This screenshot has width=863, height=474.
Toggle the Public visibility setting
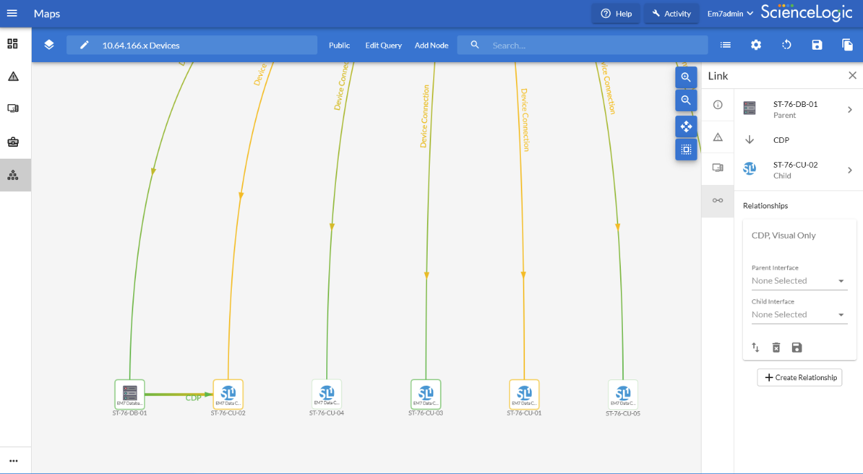click(339, 46)
